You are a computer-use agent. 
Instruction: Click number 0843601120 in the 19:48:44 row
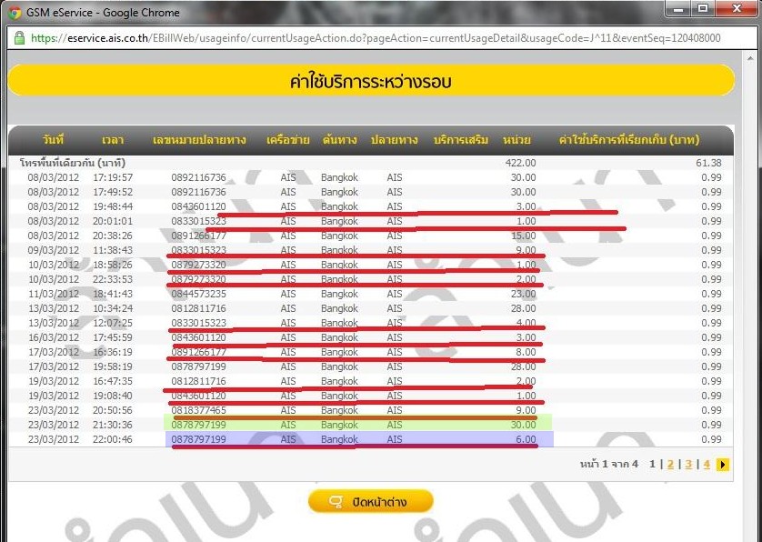[198, 206]
